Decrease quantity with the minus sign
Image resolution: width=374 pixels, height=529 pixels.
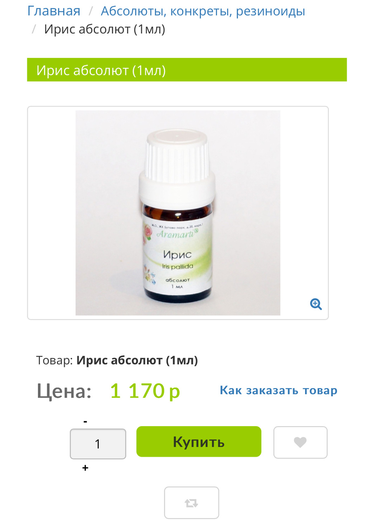click(85, 422)
